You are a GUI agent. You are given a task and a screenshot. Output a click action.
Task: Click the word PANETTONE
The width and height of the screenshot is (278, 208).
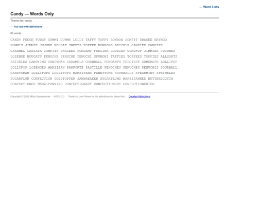tap(103, 73)
